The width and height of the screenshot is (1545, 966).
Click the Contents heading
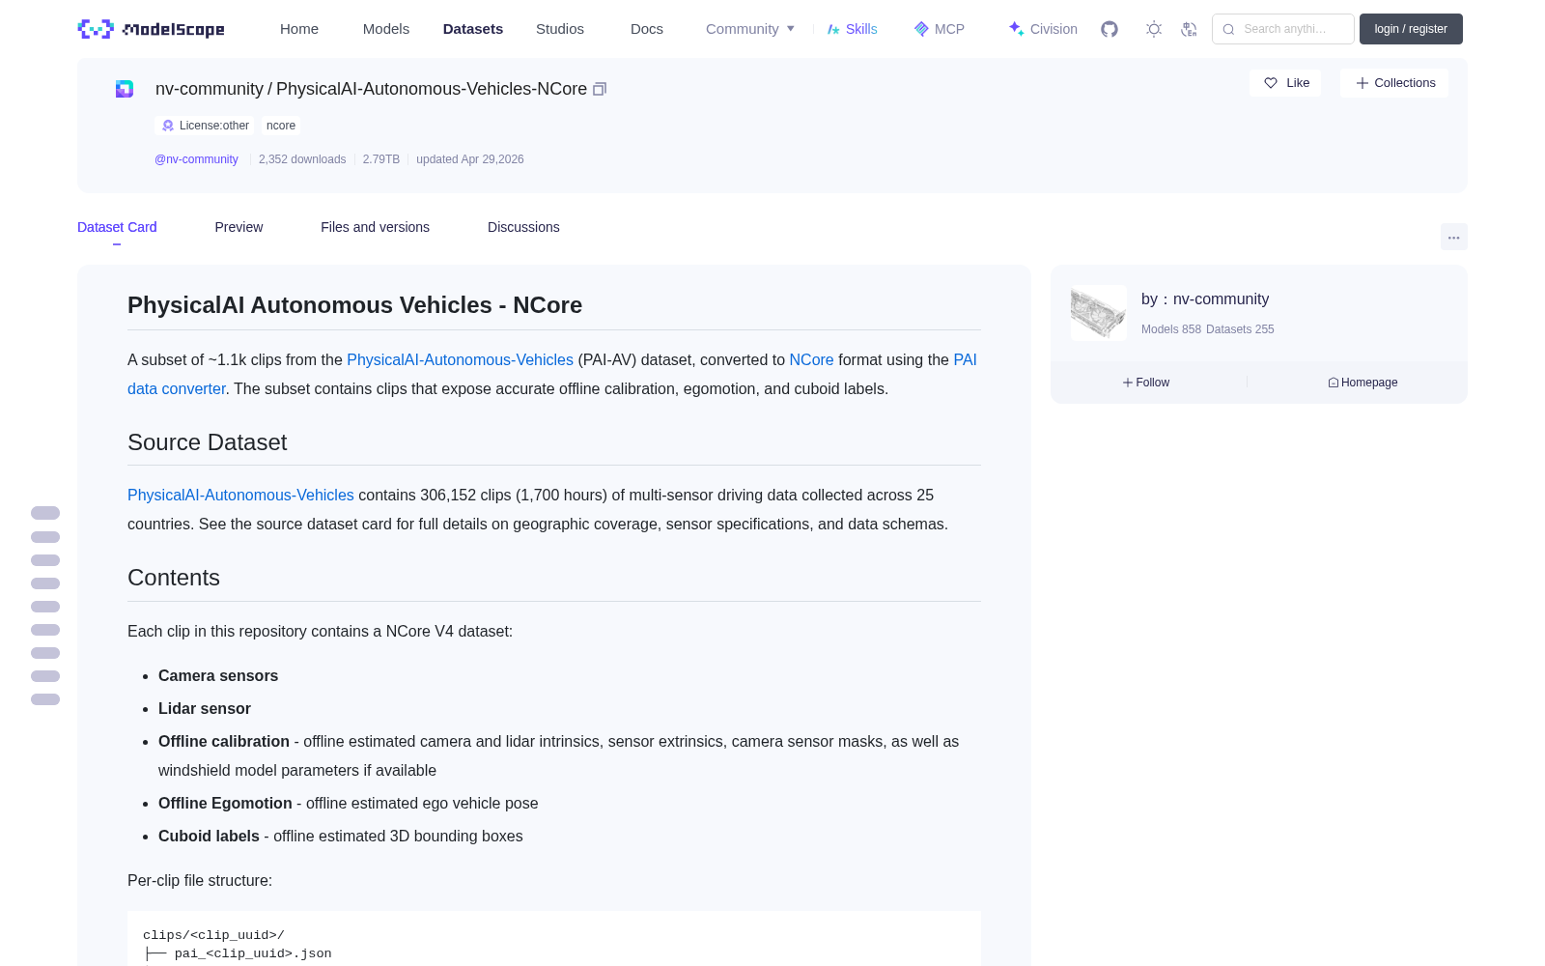pyautogui.click(x=174, y=578)
